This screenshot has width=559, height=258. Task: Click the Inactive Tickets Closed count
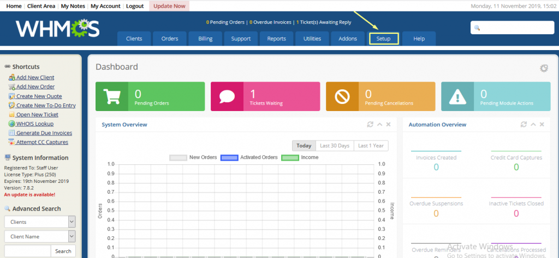click(516, 213)
